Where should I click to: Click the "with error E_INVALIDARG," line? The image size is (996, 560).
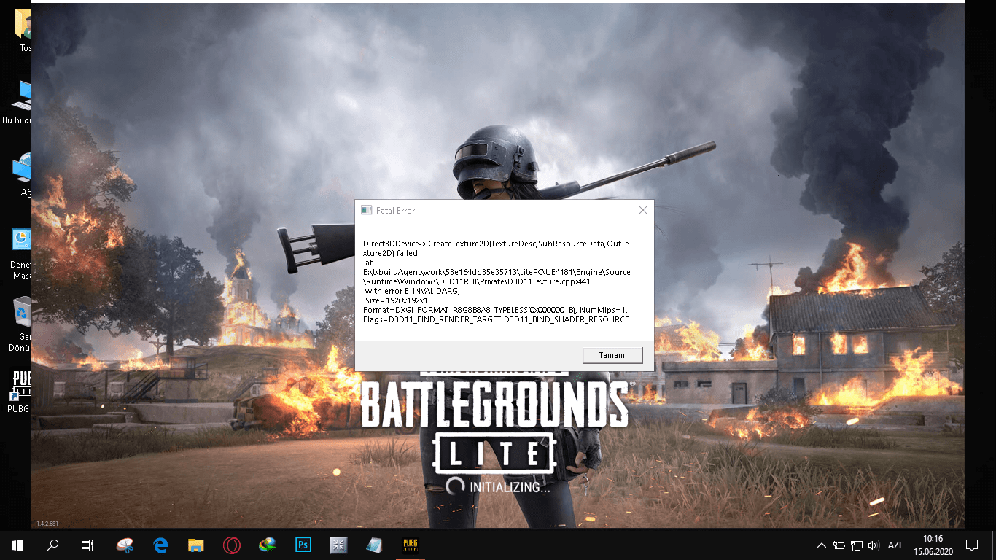(x=412, y=290)
